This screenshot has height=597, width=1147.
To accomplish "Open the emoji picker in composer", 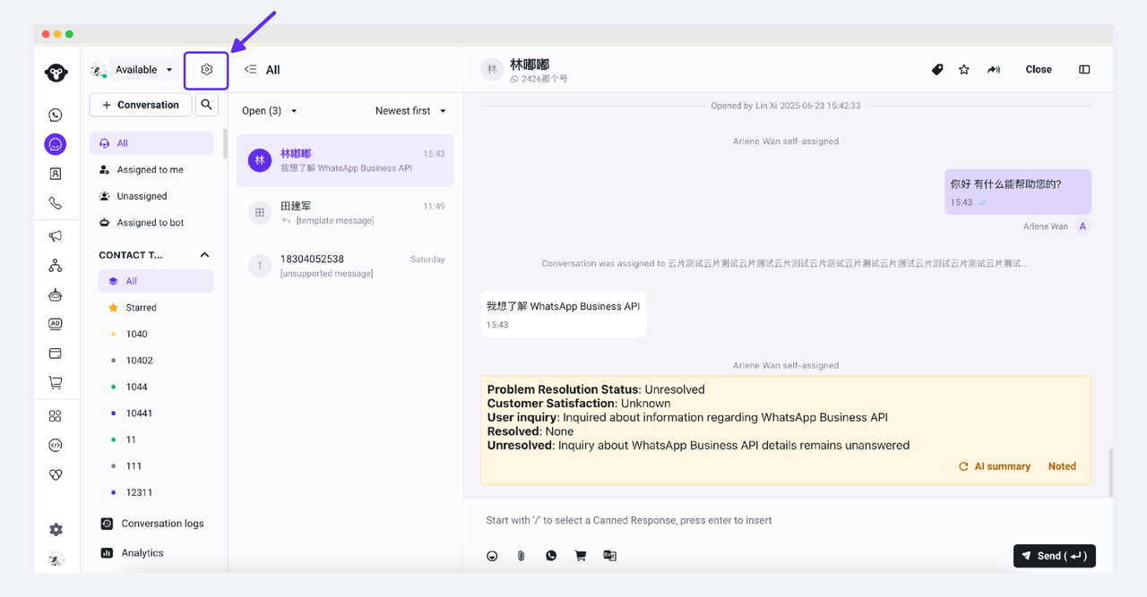I will click(492, 556).
